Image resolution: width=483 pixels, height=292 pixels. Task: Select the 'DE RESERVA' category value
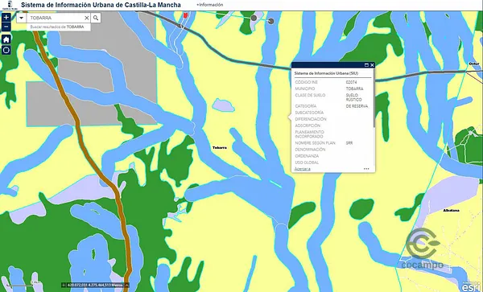point(357,106)
